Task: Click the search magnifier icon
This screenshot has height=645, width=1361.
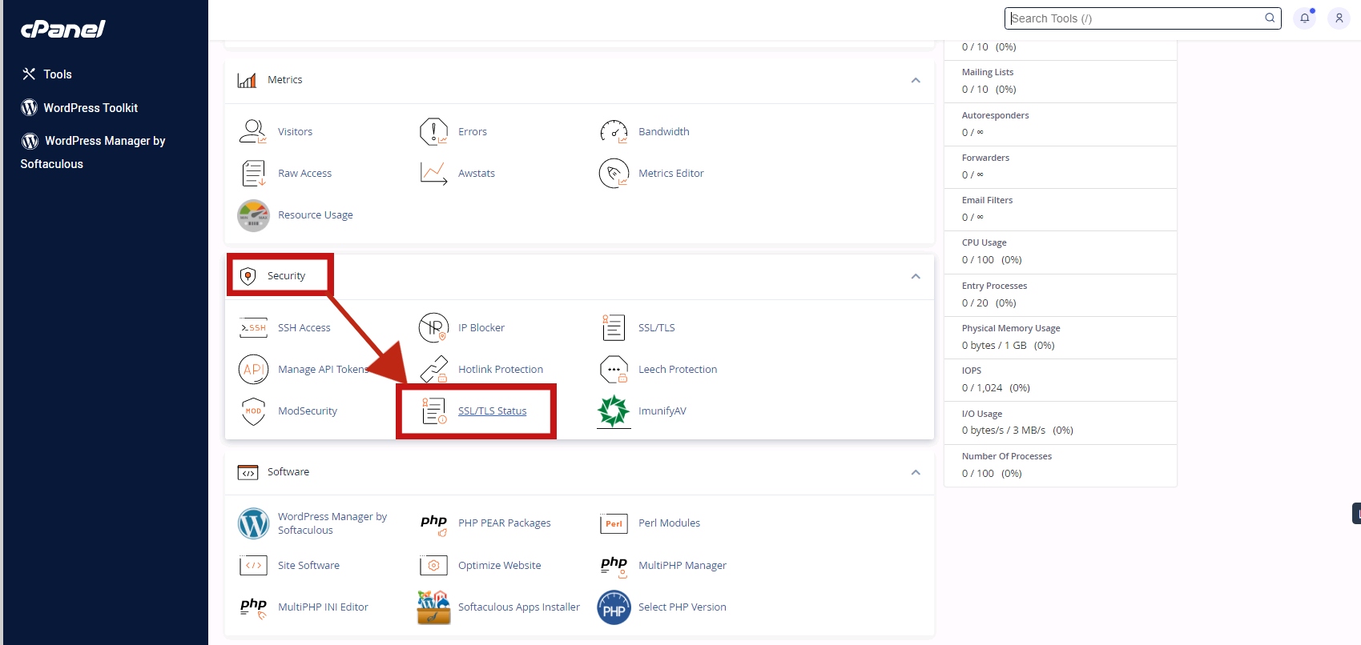Action: tap(1270, 18)
